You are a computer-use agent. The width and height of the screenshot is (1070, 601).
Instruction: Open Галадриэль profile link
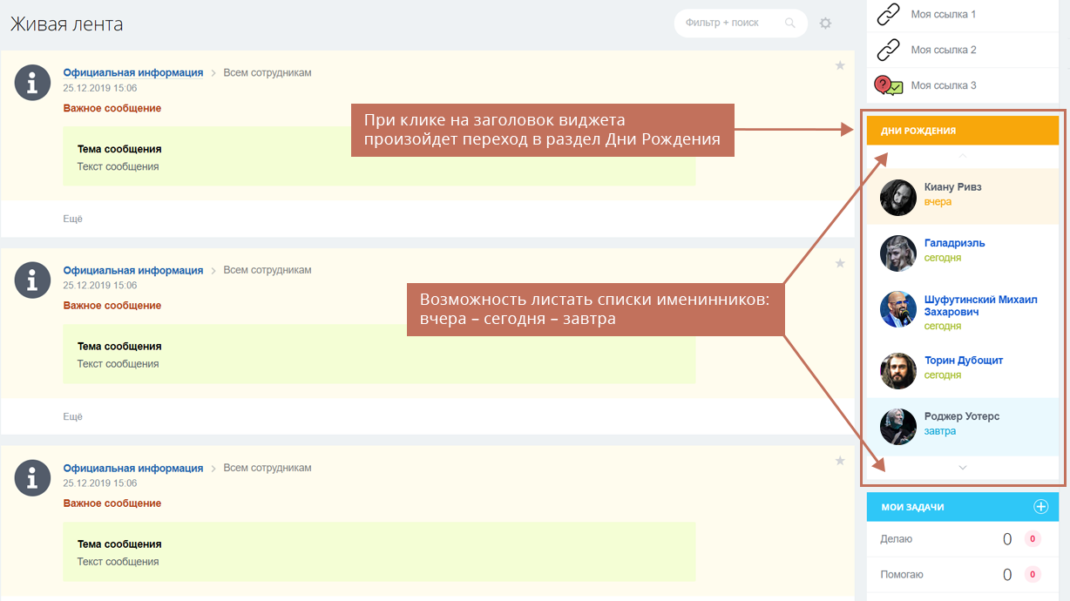[954, 243]
